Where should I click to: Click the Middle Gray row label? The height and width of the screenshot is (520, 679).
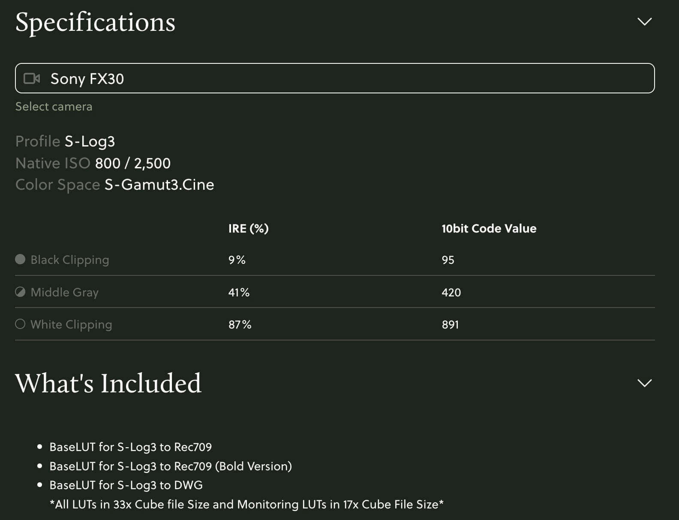point(65,292)
